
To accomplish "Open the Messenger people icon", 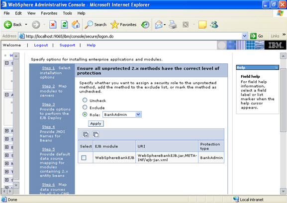I will (x=214, y=24).
